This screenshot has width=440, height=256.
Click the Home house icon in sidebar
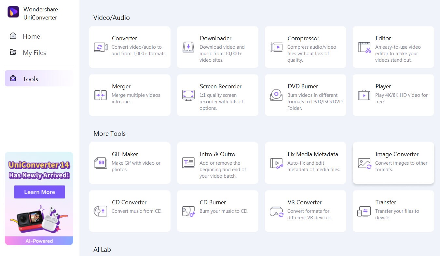pyautogui.click(x=13, y=36)
